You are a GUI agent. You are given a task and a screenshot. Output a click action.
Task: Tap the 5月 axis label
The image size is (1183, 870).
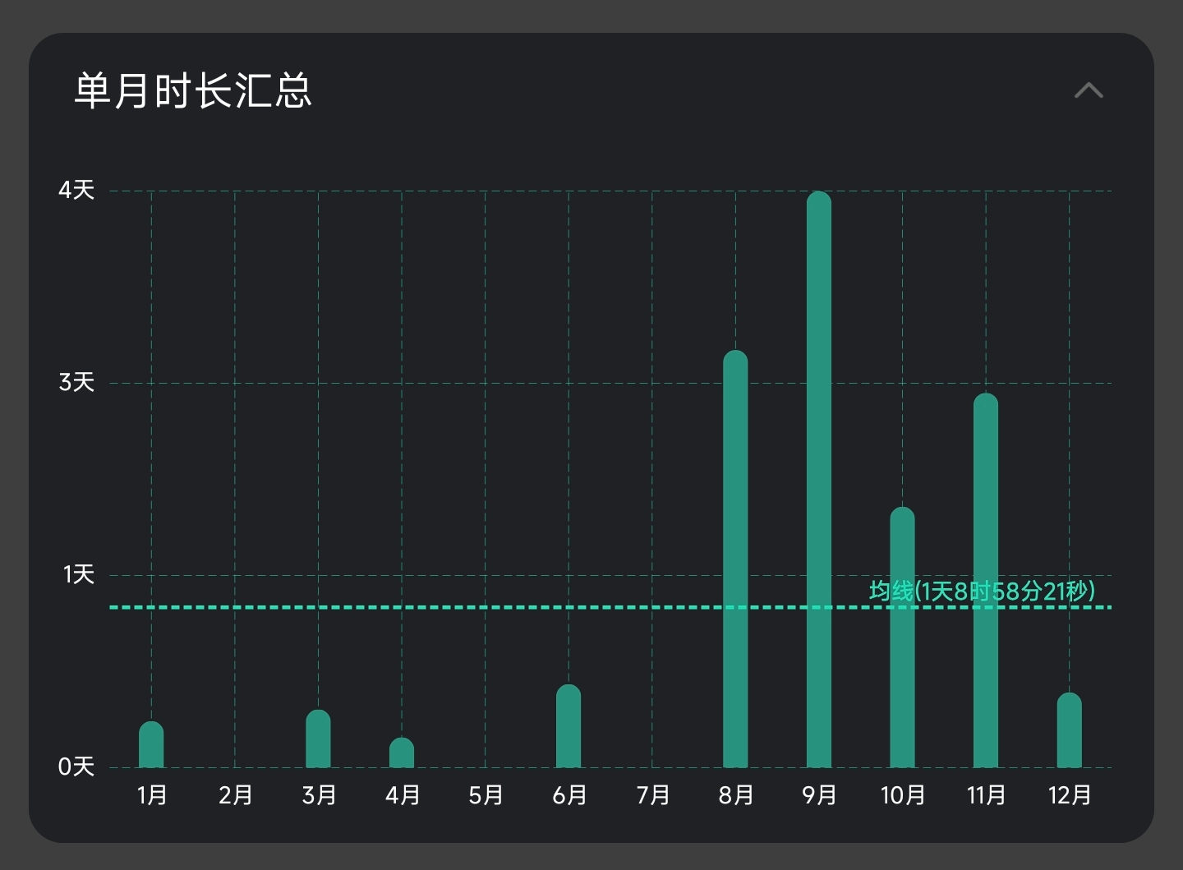[x=486, y=795]
